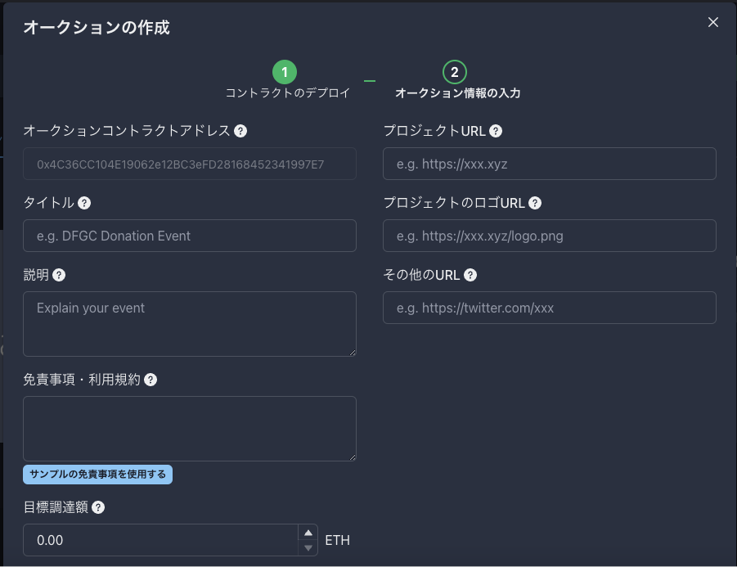The height and width of the screenshot is (567, 737).
Task: Focus the プロジェクトURL input field
Action: click(x=550, y=164)
